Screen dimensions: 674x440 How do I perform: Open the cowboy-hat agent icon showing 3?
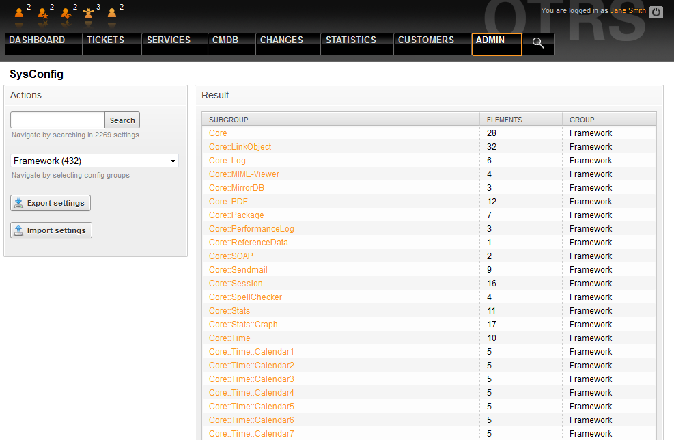pos(87,13)
